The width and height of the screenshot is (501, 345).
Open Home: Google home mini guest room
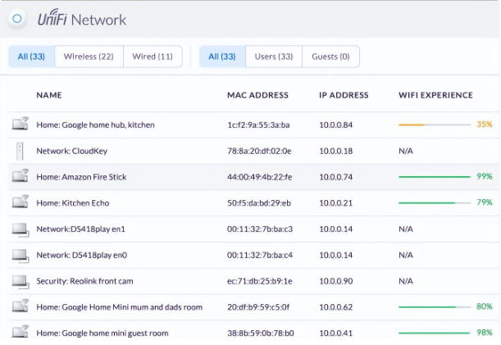pos(102,334)
